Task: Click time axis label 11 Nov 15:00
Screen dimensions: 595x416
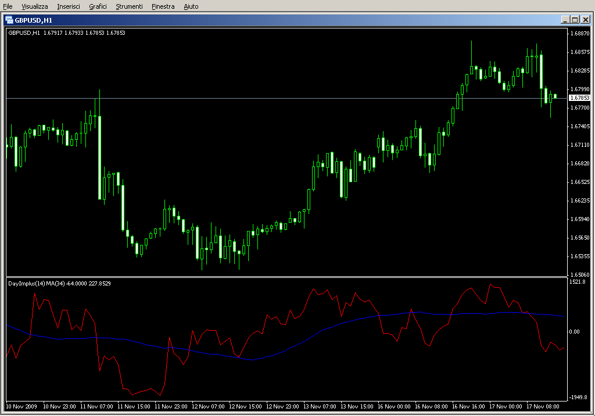Action: pyautogui.click(x=134, y=407)
